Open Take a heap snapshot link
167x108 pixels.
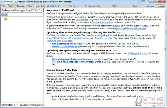click(63, 59)
